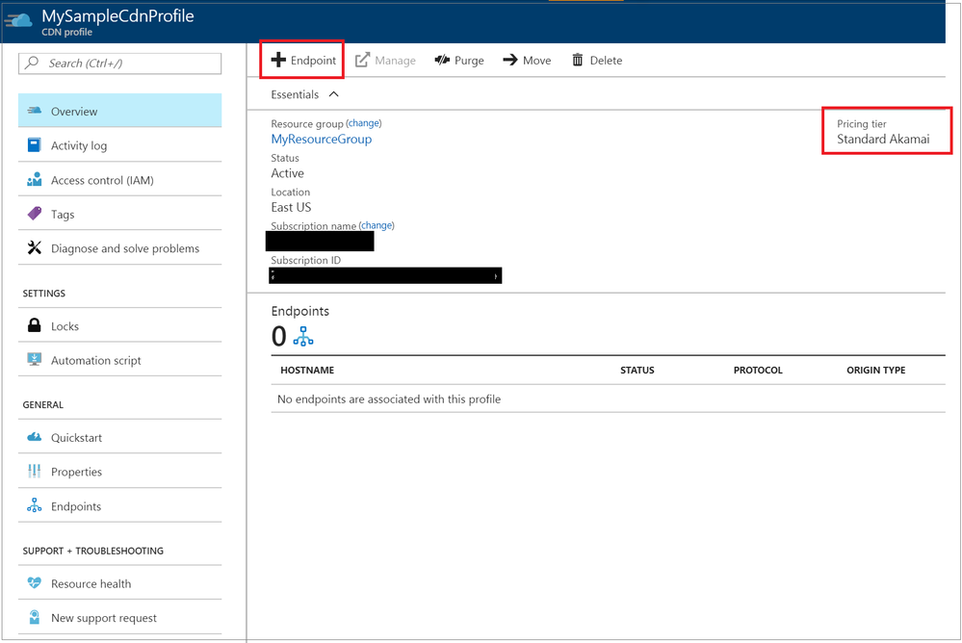
Task: Click the ORIGIN TYPE column header
Action: tap(875, 370)
